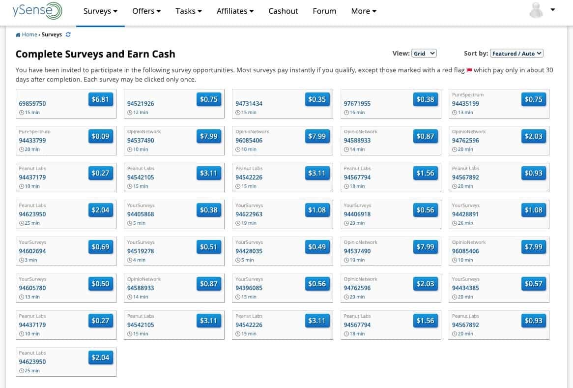Expand the Affiliates menu
The image size is (573, 388).
pyautogui.click(x=235, y=11)
